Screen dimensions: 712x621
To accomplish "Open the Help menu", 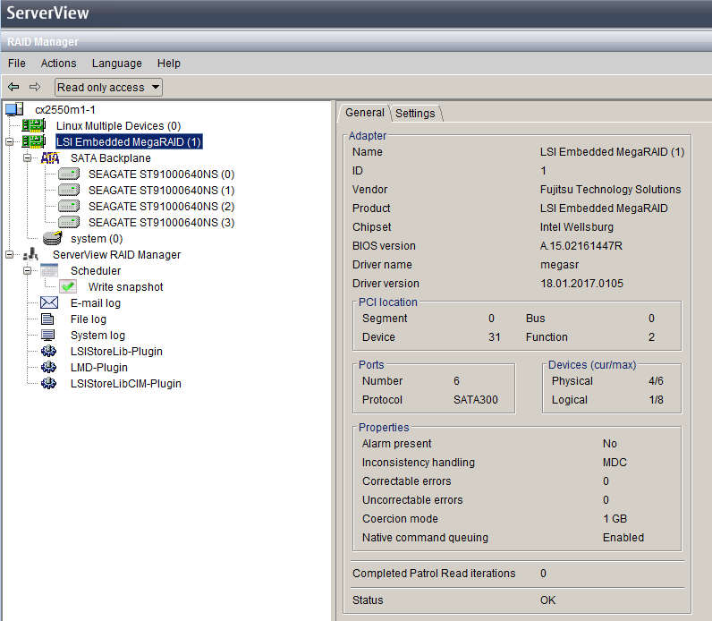I will (169, 64).
